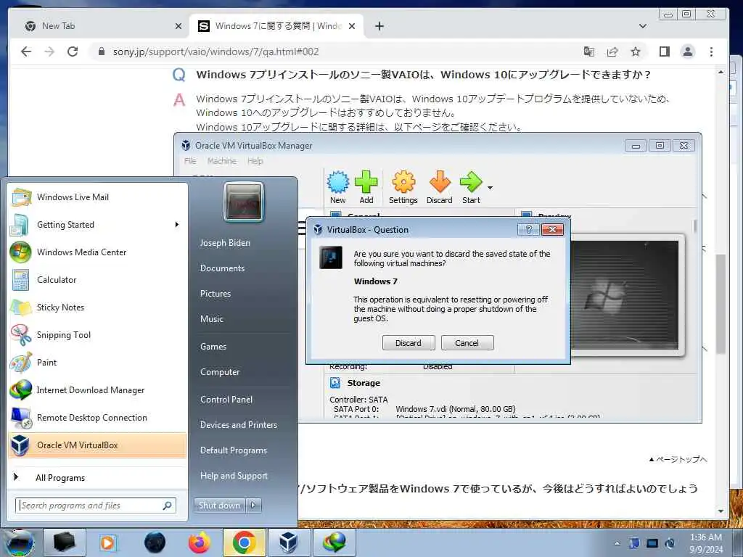Open Pictures from the Start menu
This screenshot has height=557, width=743.
[x=215, y=294]
